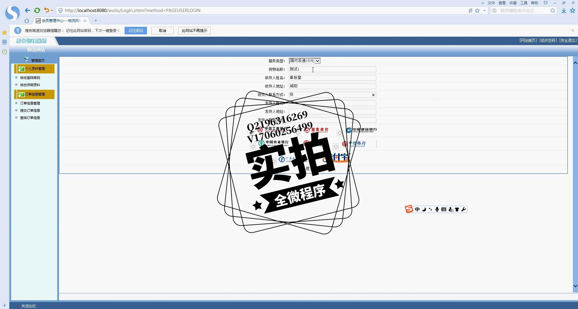Expand the hidden menu chevron »
The height and width of the screenshot is (309, 578).
click(x=483, y=3)
